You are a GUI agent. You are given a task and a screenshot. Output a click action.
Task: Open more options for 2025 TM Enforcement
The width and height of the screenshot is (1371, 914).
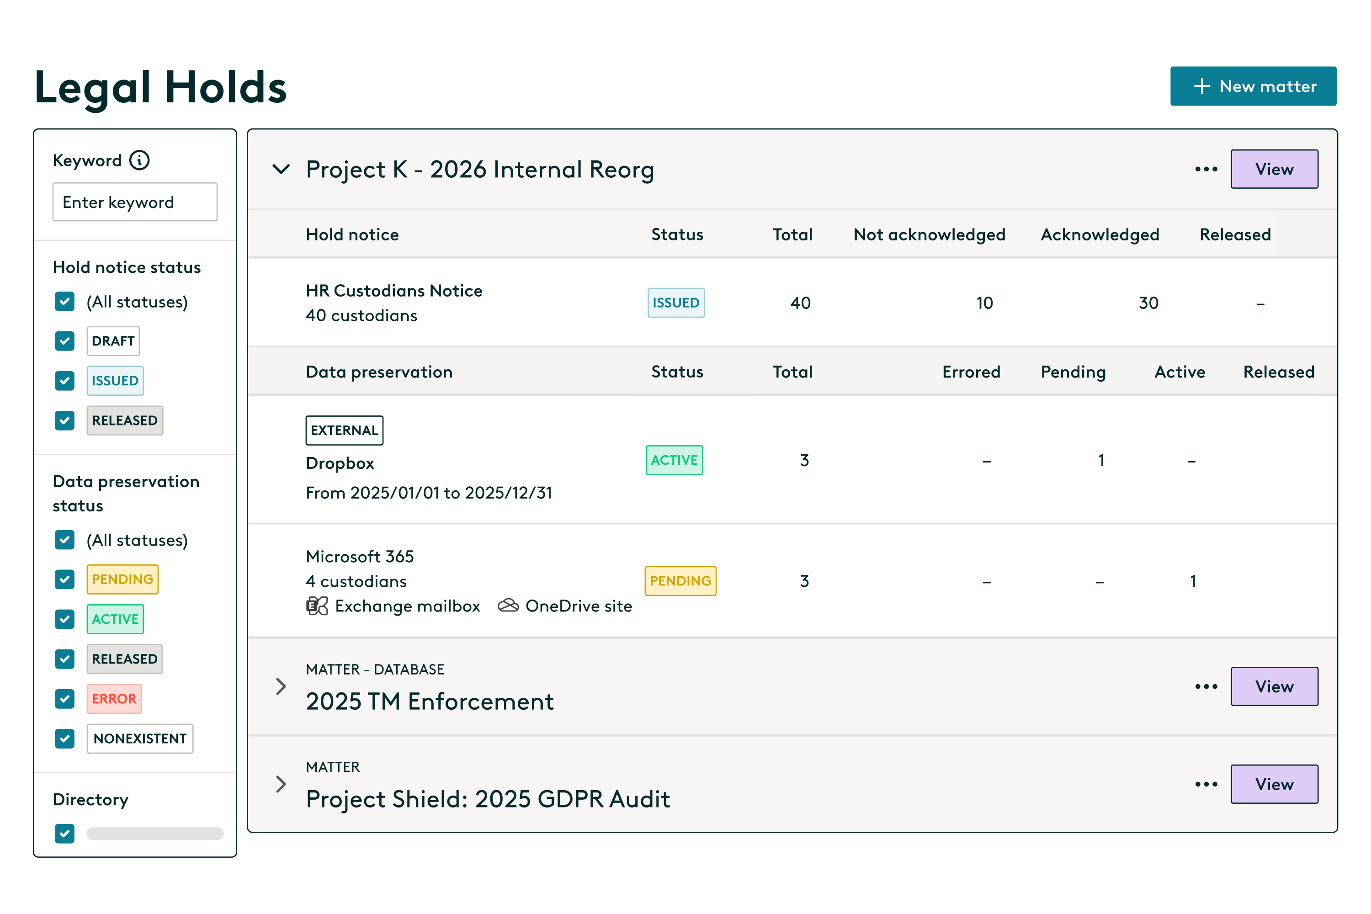point(1206,686)
